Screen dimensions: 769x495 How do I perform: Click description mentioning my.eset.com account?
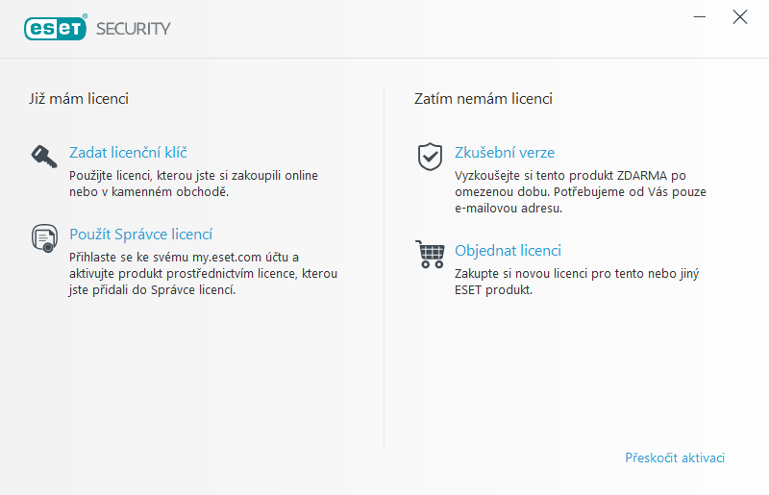202,274
